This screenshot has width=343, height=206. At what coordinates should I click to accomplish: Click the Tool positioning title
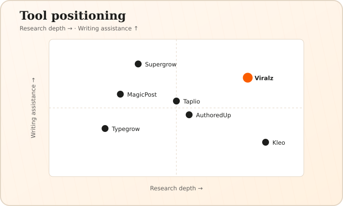click(73, 16)
